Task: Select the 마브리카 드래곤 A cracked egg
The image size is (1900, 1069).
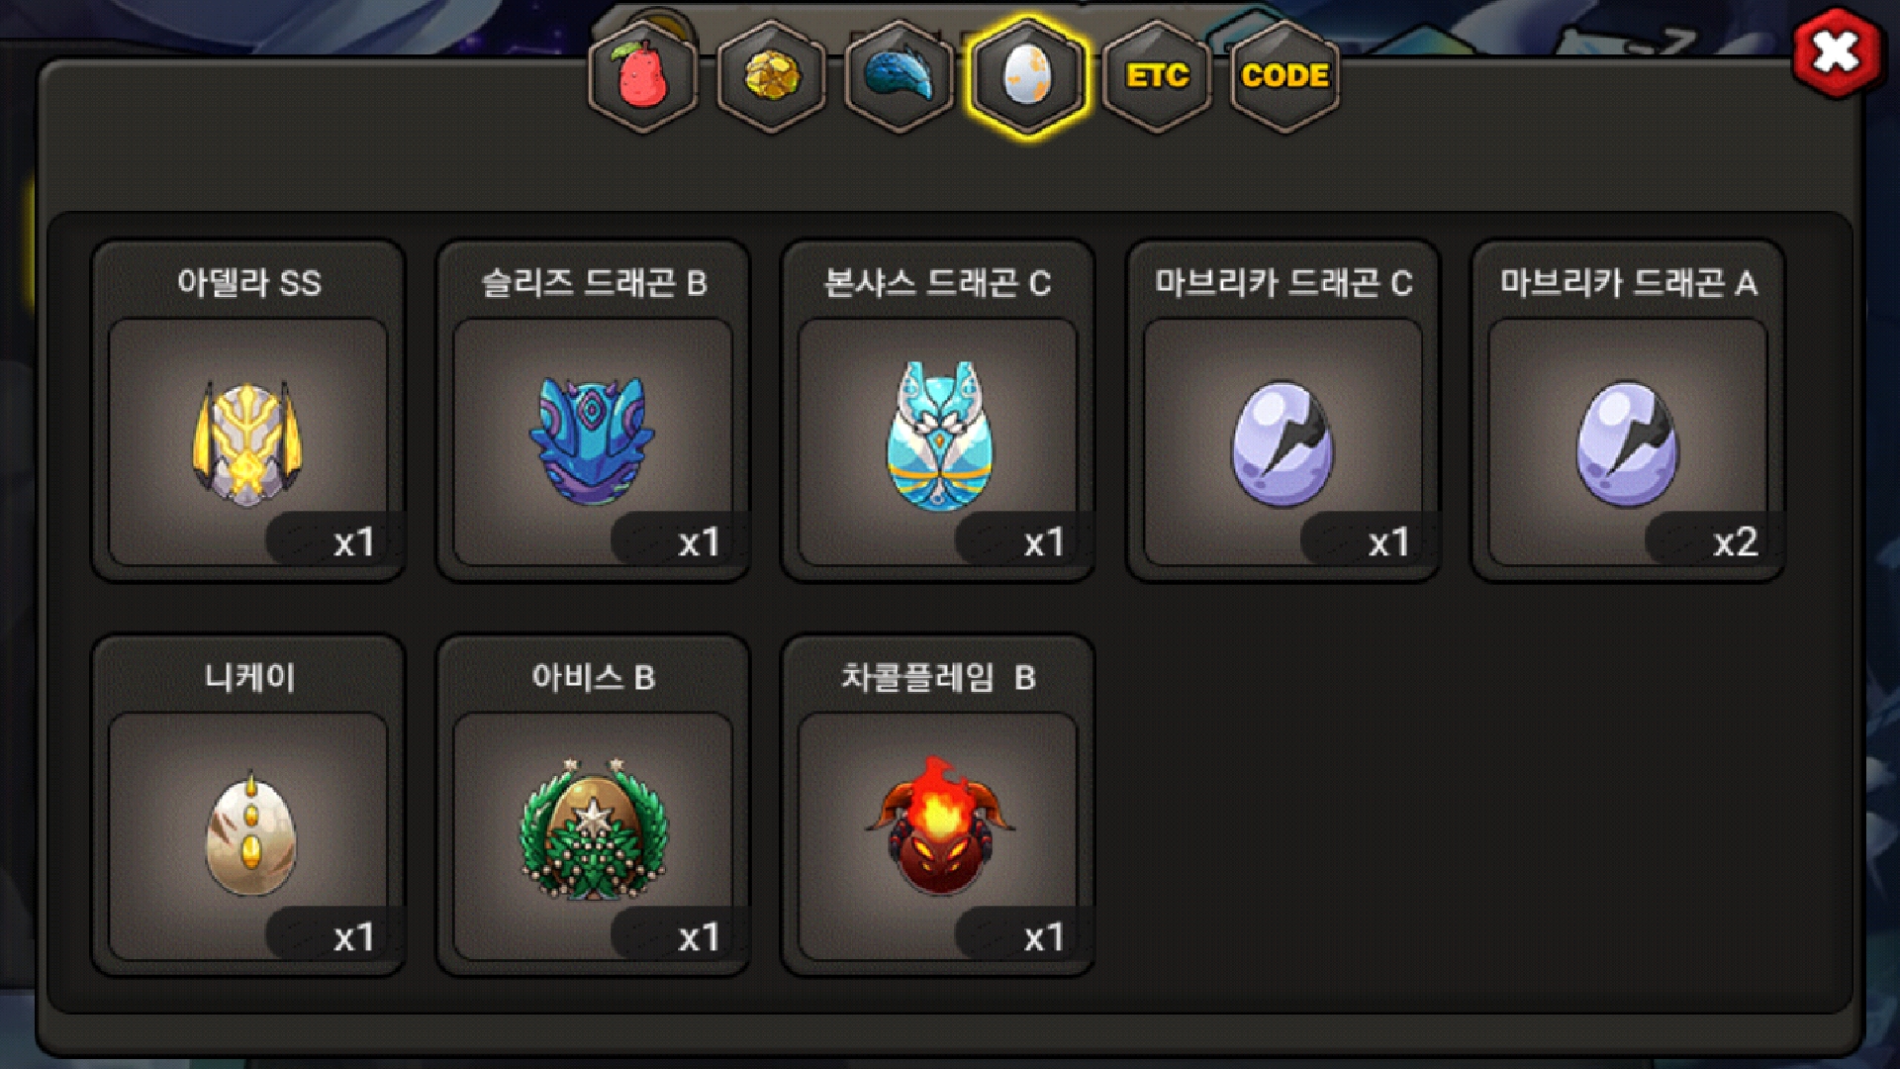Action: pos(1628,441)
